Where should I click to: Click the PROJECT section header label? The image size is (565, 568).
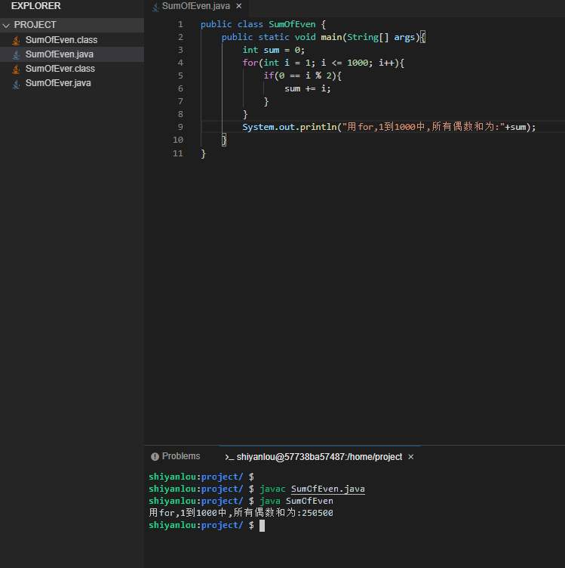tap(35, 25)
